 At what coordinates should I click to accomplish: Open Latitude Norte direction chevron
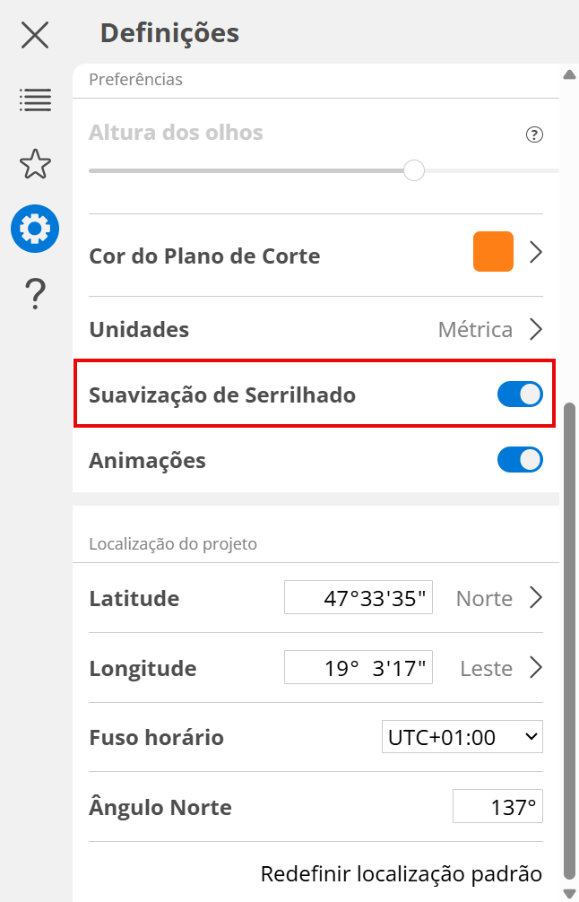click(x=536, y=598)
